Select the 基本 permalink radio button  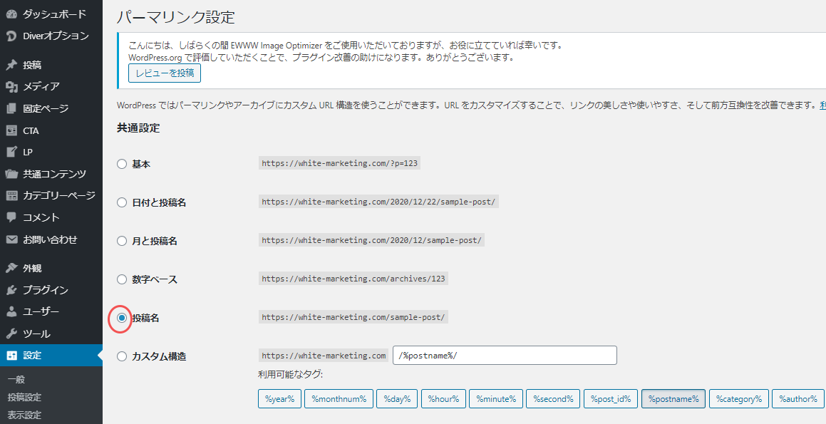122,164
